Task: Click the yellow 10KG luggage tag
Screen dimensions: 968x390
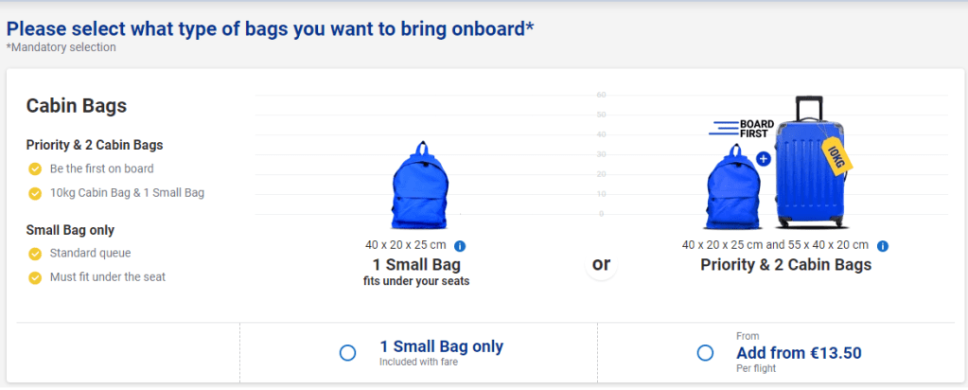Action: pyautogui.click(x=836, y=158)
